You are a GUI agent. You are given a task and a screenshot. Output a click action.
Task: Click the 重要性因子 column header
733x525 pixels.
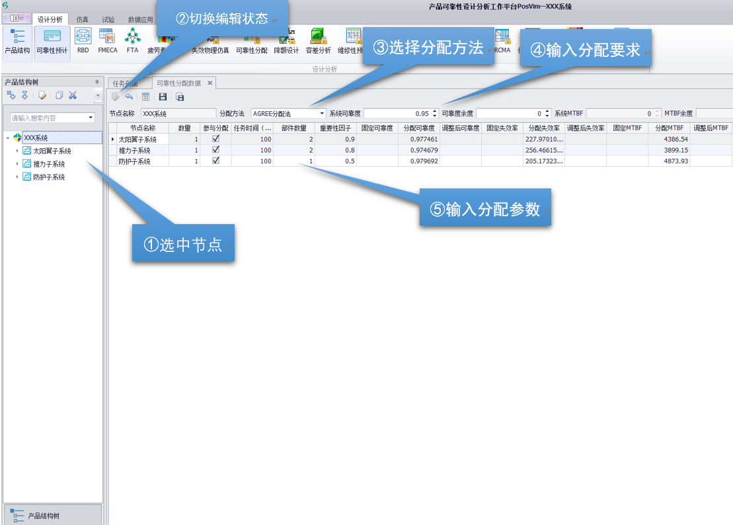[335, 128]
